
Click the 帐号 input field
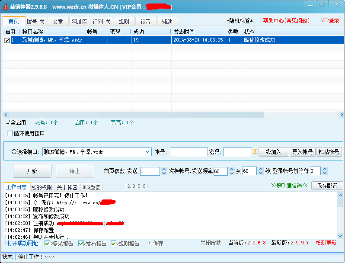(x=188, y=152)
